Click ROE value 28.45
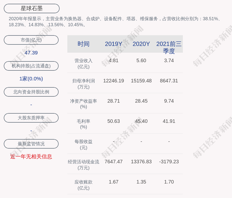Screen dimensions: 232x198 tap(141, 101)
